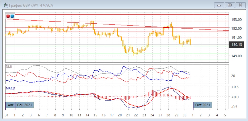The image size is (248, 121).
Task: Minimize the GBP/JPY chart window
Action: point(220,5)
